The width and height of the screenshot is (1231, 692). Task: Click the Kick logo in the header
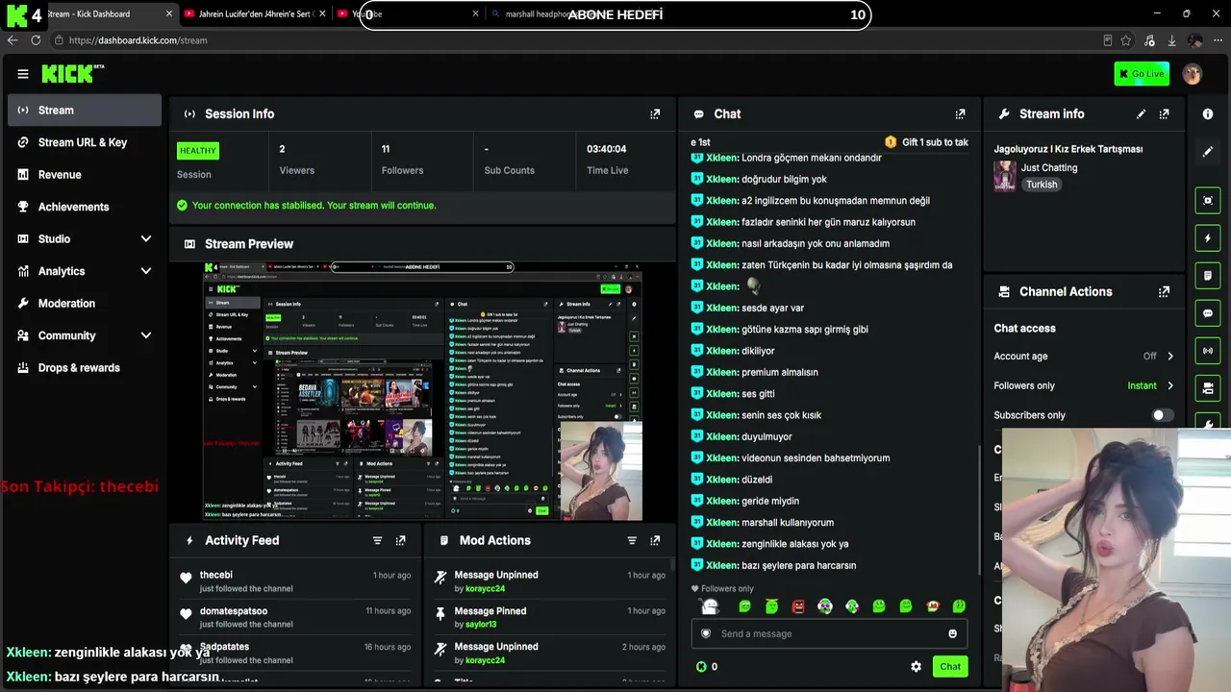click(x=73, y=74)
